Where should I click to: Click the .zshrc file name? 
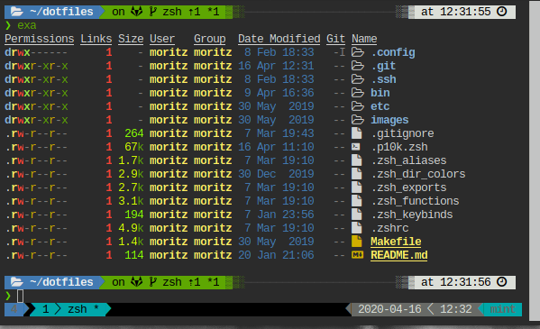pos(389,228)
